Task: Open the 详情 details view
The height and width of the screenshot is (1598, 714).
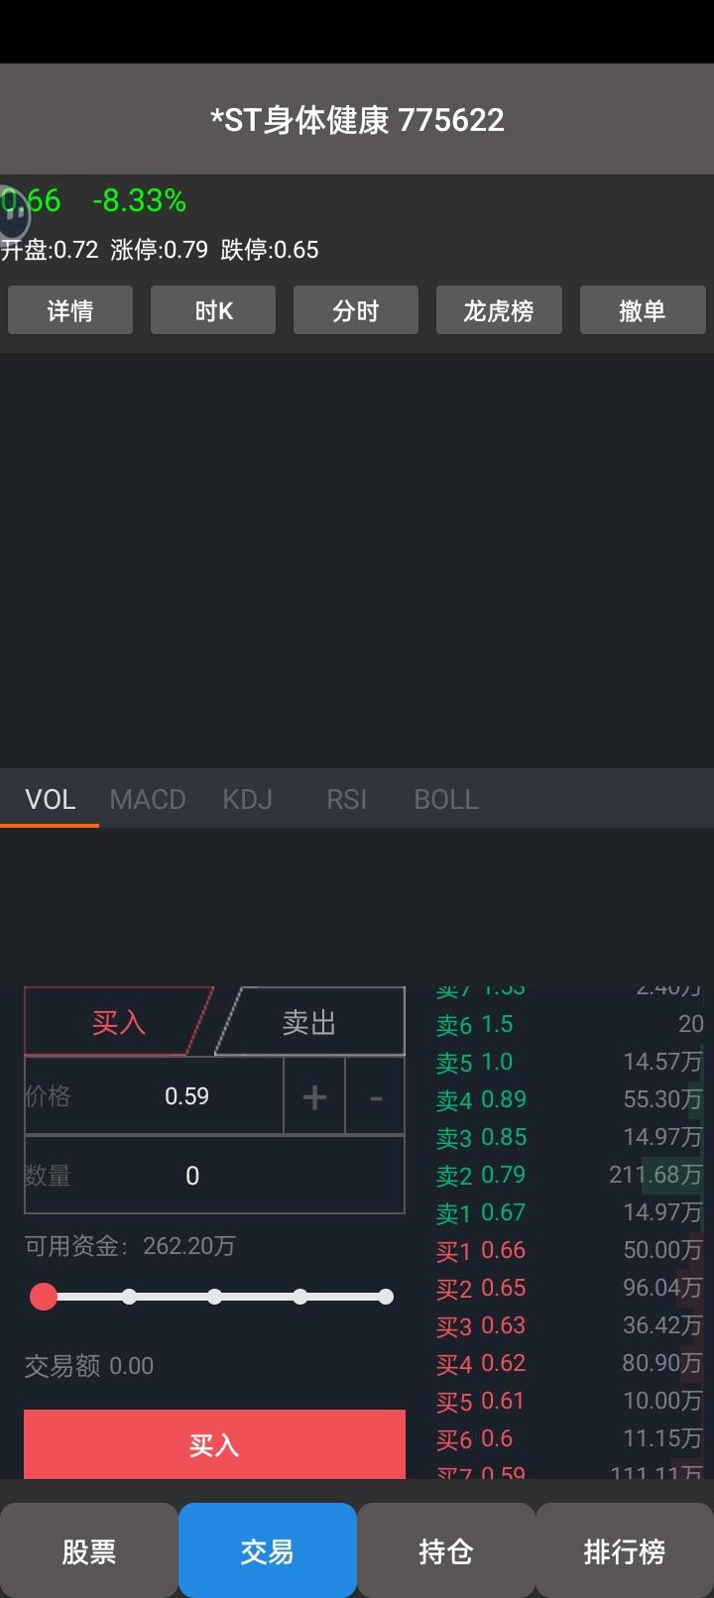Action: pyautogui.click(x=70, y=310)
